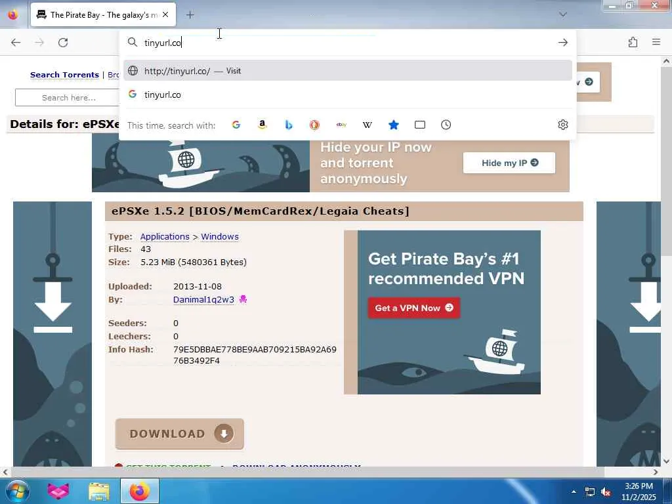Click the DOWNLOAD torrent button
Image resolution: width=672 pixels, height=504 pixels.
180,434
